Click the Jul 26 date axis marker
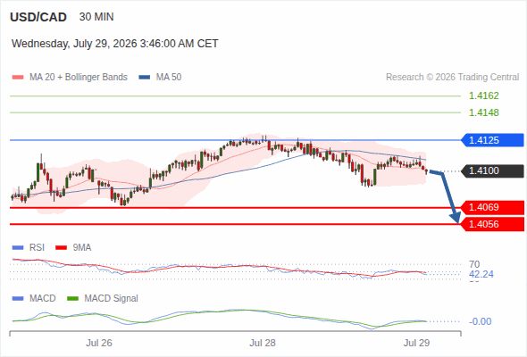 tap(99, 343)
